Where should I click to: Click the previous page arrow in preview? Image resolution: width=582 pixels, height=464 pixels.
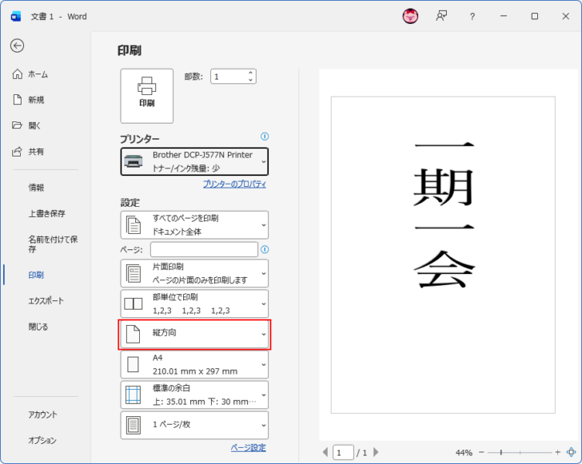coord(325,452)
